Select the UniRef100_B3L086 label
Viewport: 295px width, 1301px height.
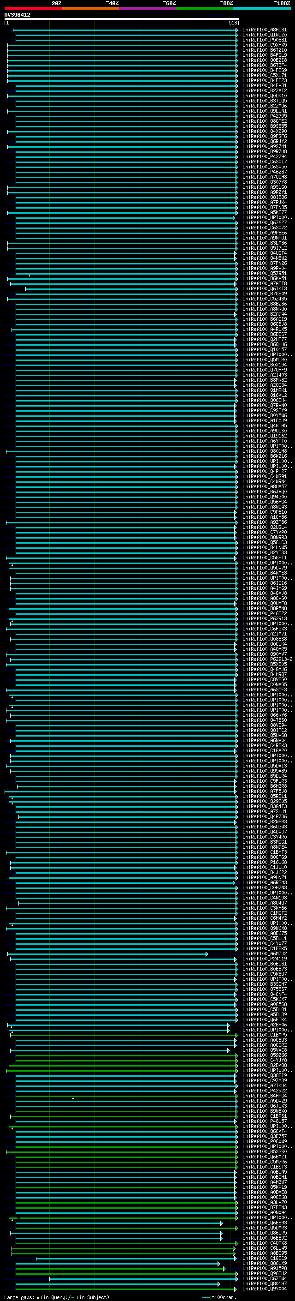tap(265, 243)
